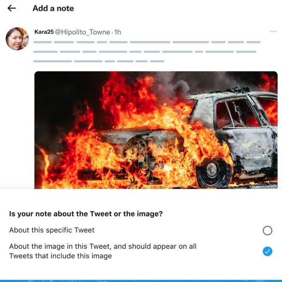Open Kara25's profile picture
Image resolution: width=282 pixels, height=282 pixels.
tap(17, 39)
